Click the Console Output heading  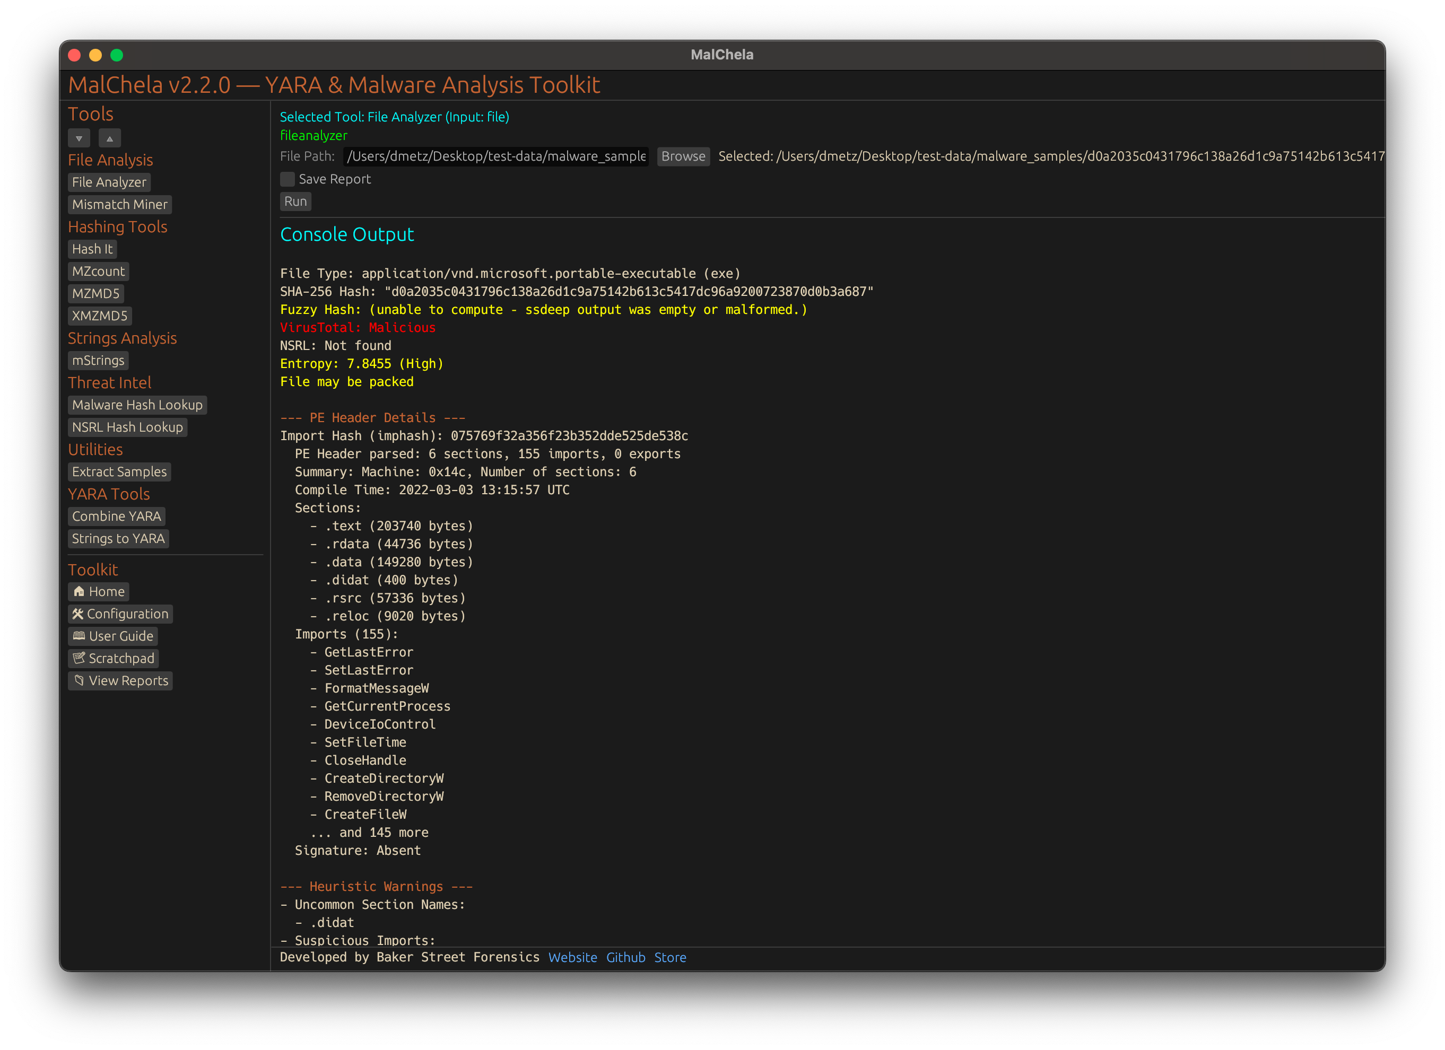(347, 235)
